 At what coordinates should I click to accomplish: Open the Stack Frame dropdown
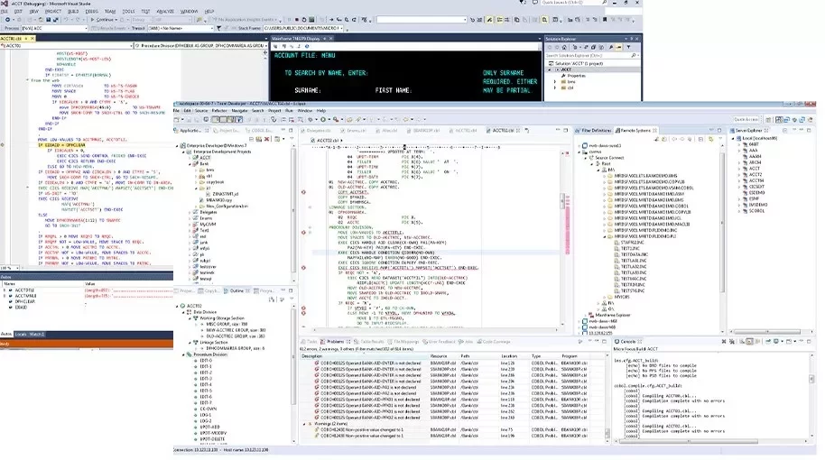pyautogui.click(x=303, y=28)
